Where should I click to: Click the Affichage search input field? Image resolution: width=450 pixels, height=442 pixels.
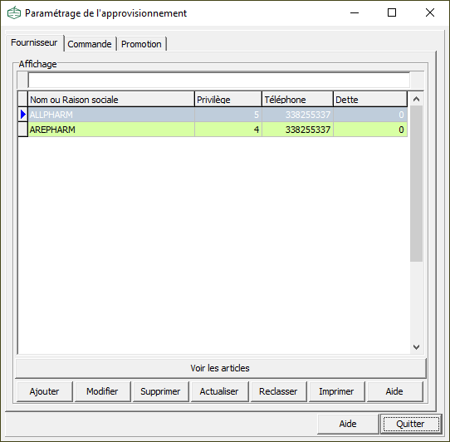click(x=218, y=80)
